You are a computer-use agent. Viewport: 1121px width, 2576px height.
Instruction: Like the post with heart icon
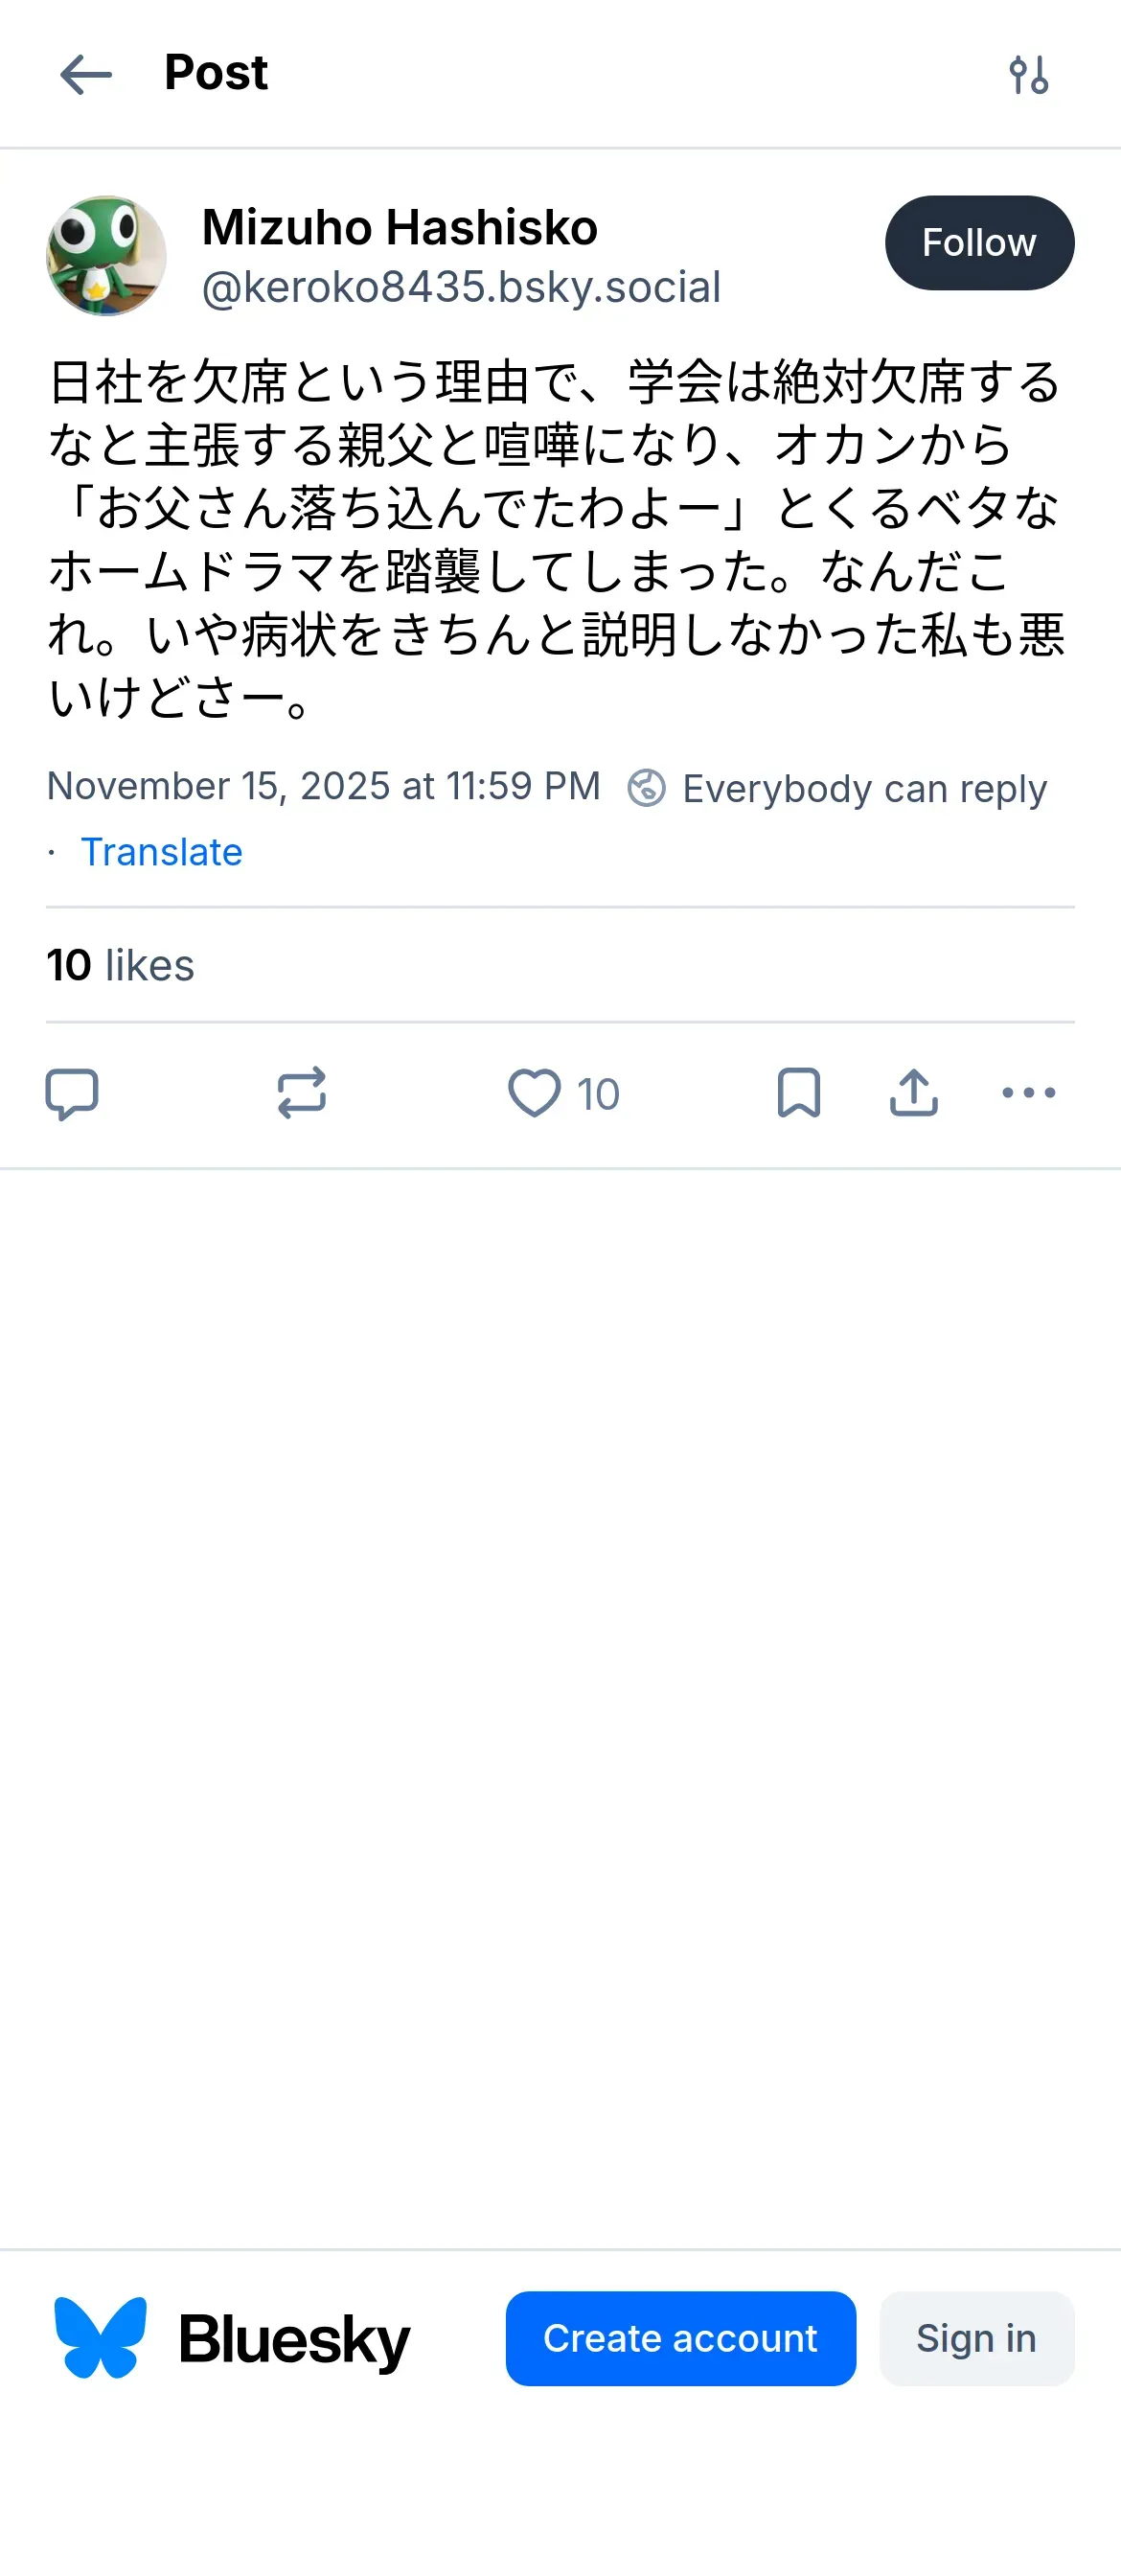[534, 1093]
